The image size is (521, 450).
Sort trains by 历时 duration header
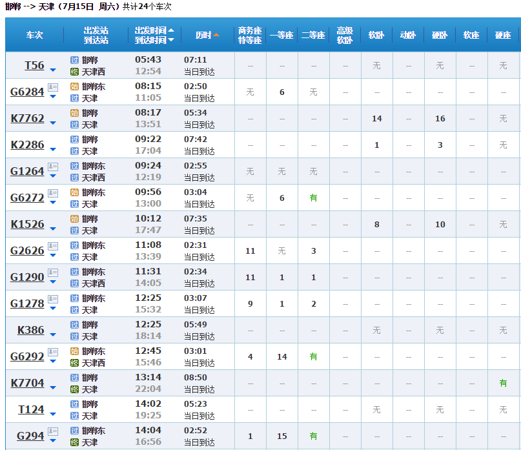pyautogui.click(x=207, y=35)
